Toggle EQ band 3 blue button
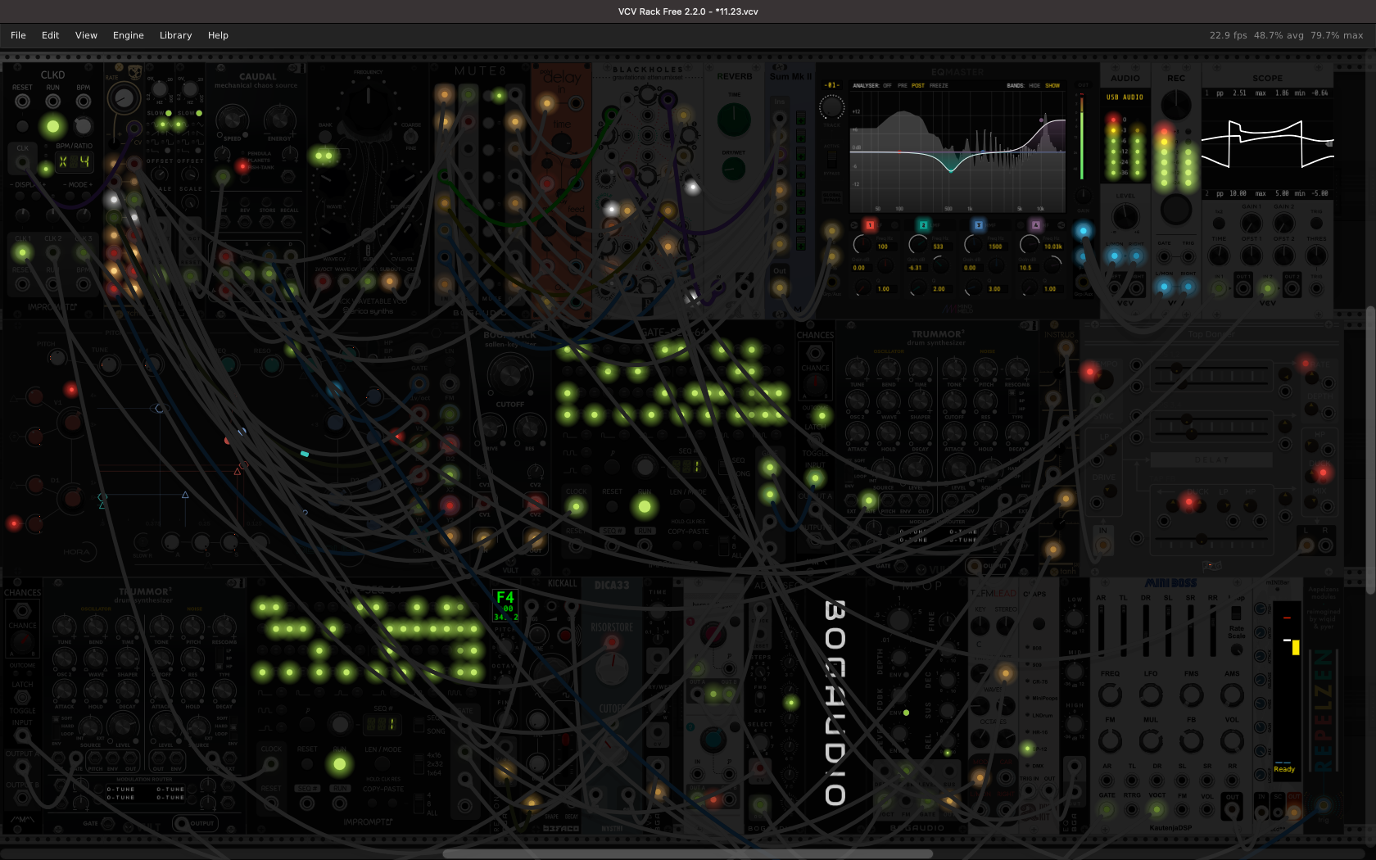Screen dimensions: 1376x860 coord(978,225)
